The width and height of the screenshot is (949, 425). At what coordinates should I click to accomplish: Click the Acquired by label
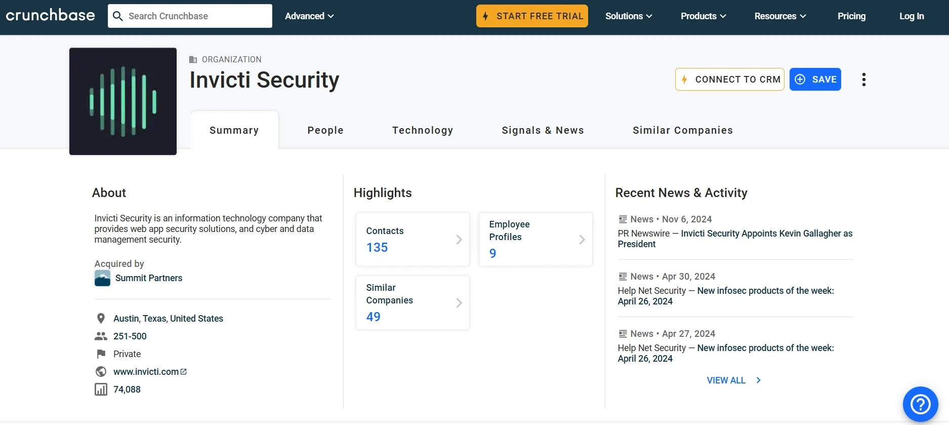click(119, 264)
